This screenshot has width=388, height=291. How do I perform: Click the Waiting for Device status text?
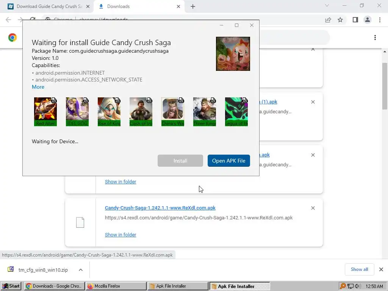55,142
